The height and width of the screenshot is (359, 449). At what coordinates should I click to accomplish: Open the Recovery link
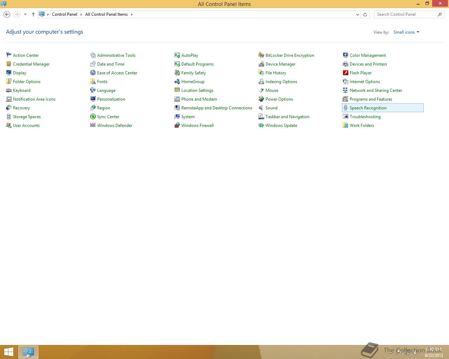point(21,108)
